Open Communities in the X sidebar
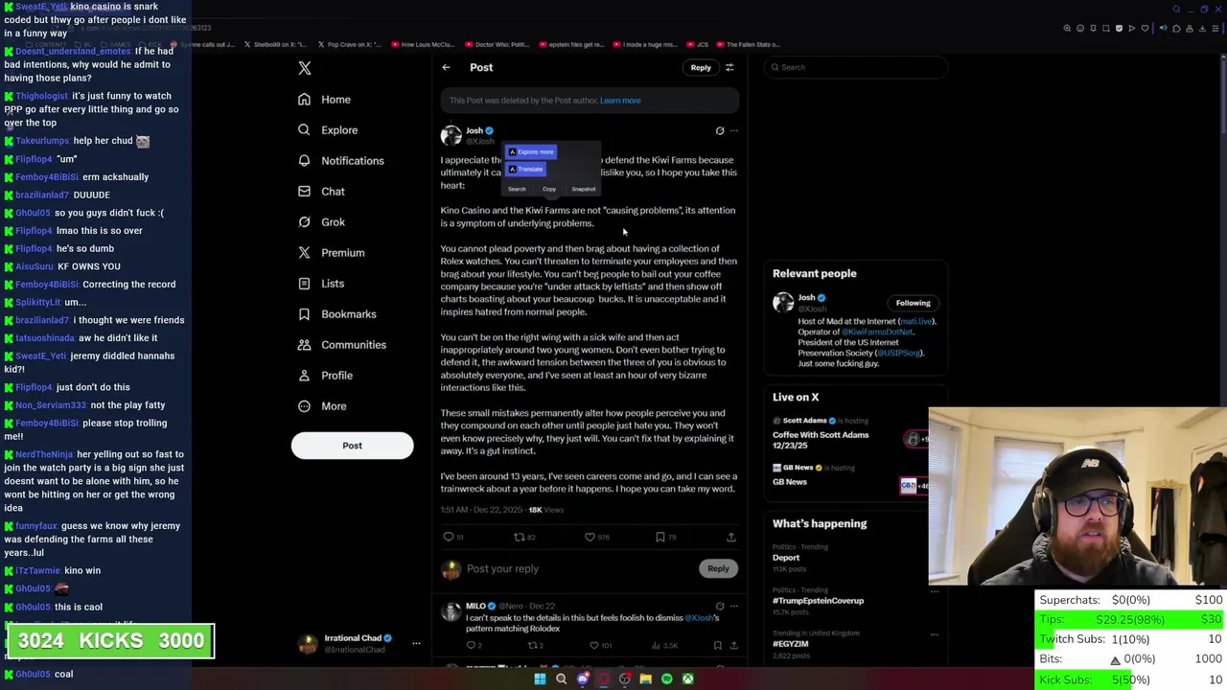 click(341, 345)
